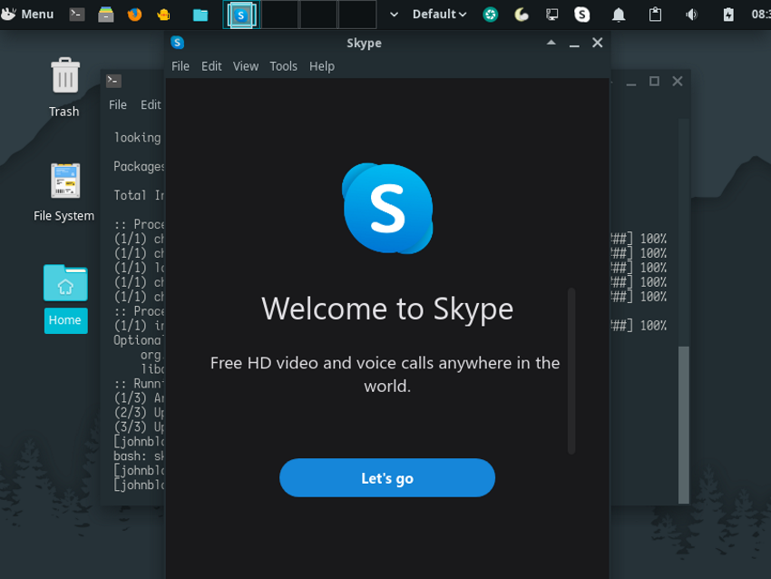
Task: Open the Home folder desktop icon
Action: pyautogui.click(x=65, y=299)
